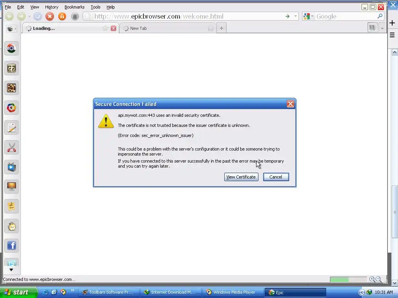Bookmark the page with the tab star icon
398x298 pixels.
pos(105,28)
